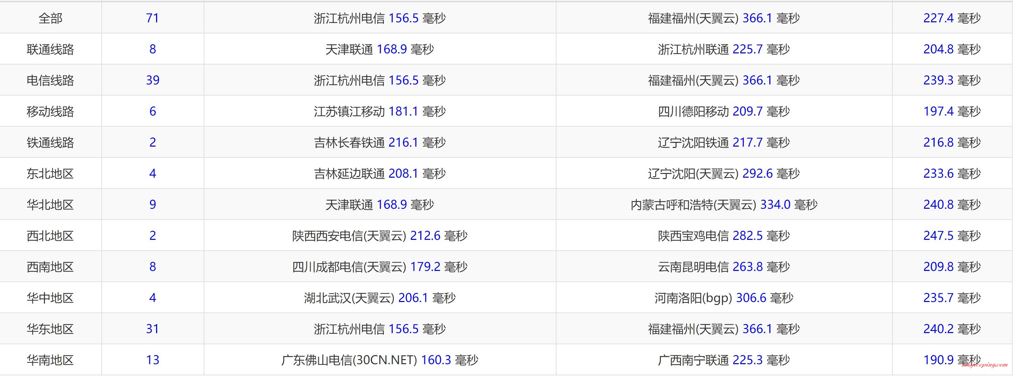
Task: Click 辽宁沈阳(天翼云) 292.6 毫秒 cell
Action: pos(724,174)
